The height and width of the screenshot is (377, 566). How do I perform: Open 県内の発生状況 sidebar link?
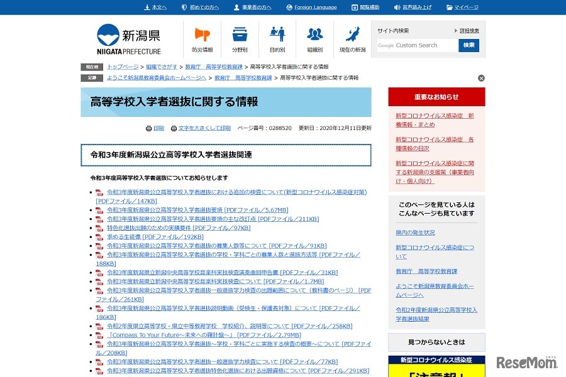pos(415,232)
